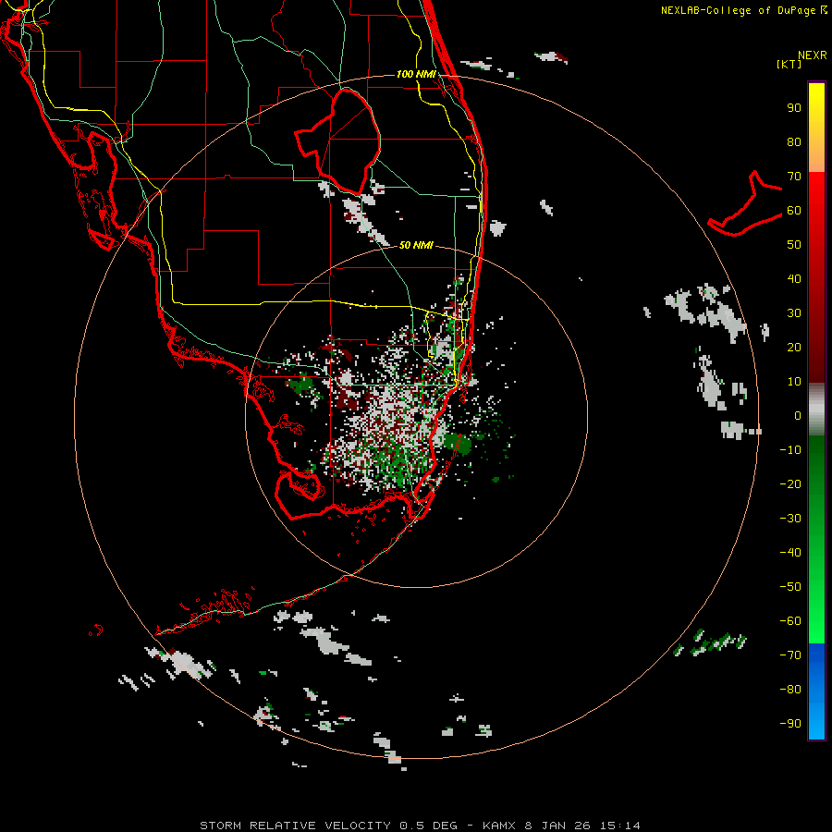The height and width of the screenshot is (832, 832).
Task: Click the NEXLAB-College of DuPage watermark text
Action: (x=743, y=10)
